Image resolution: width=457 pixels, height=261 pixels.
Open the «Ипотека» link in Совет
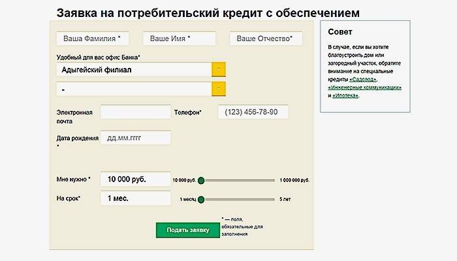coord(346,96)
